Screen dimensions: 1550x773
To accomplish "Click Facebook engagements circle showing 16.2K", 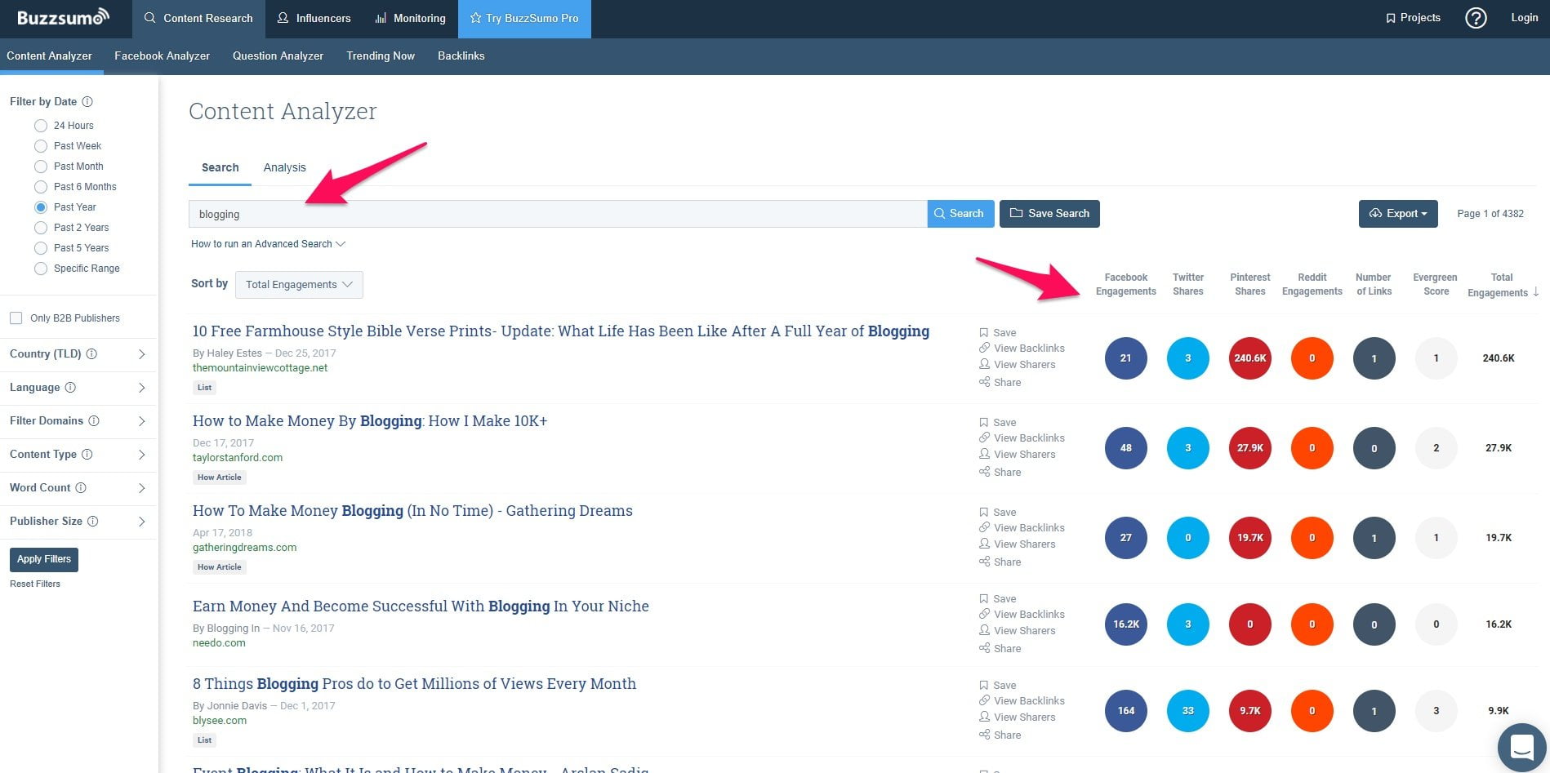I will [1125, 624].
